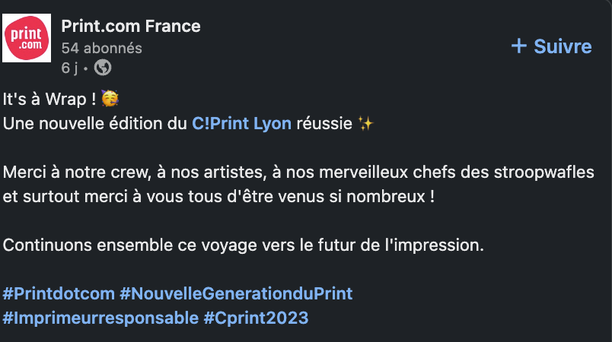Click the 54 abonnés follower count
Image resolution: width=612 pixels, height=342 pixels.
point(101,49)
